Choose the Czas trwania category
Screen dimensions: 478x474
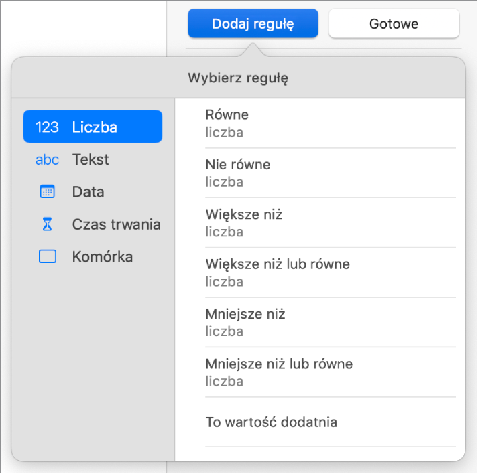coord(93,224)
